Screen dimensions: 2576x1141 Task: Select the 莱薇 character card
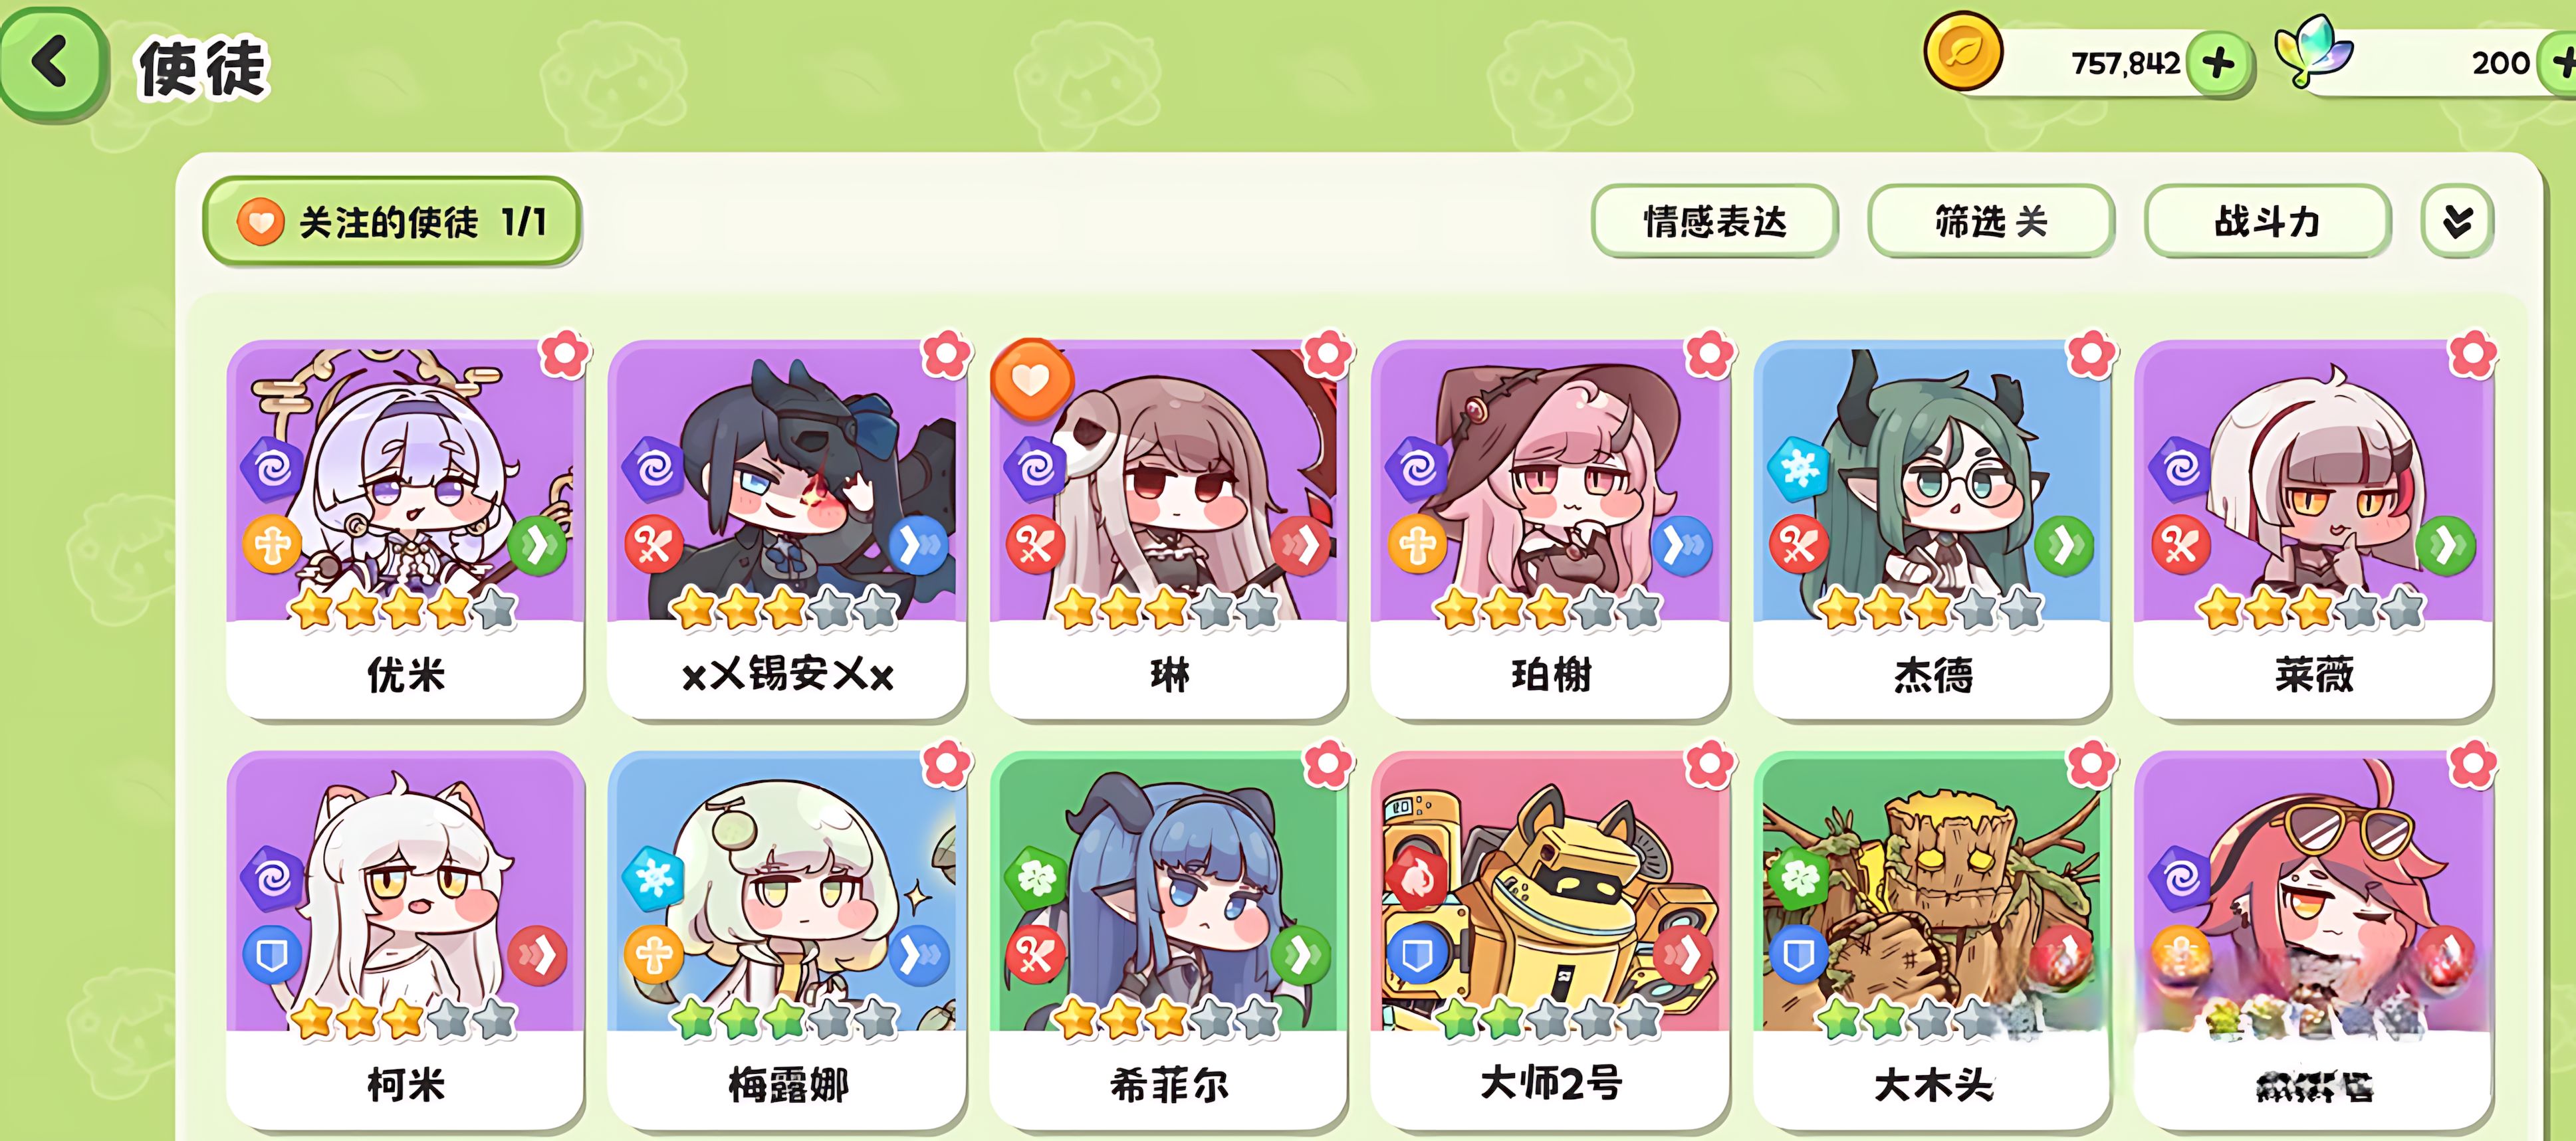pyautogui.click(x=2313, y=529)
